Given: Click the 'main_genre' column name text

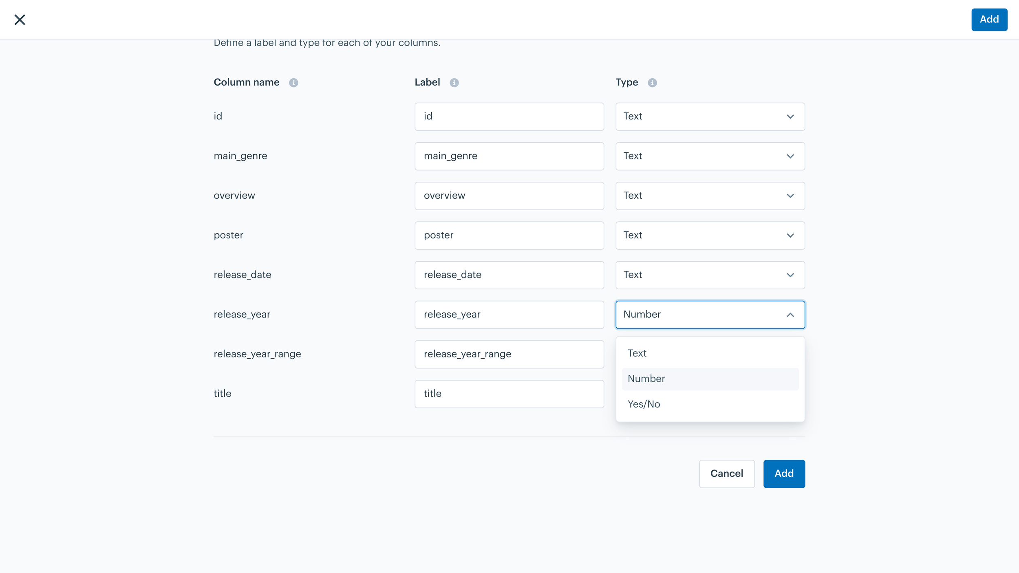Looking at the screenshot, I should pyautogui.click(x=240, y=156).
